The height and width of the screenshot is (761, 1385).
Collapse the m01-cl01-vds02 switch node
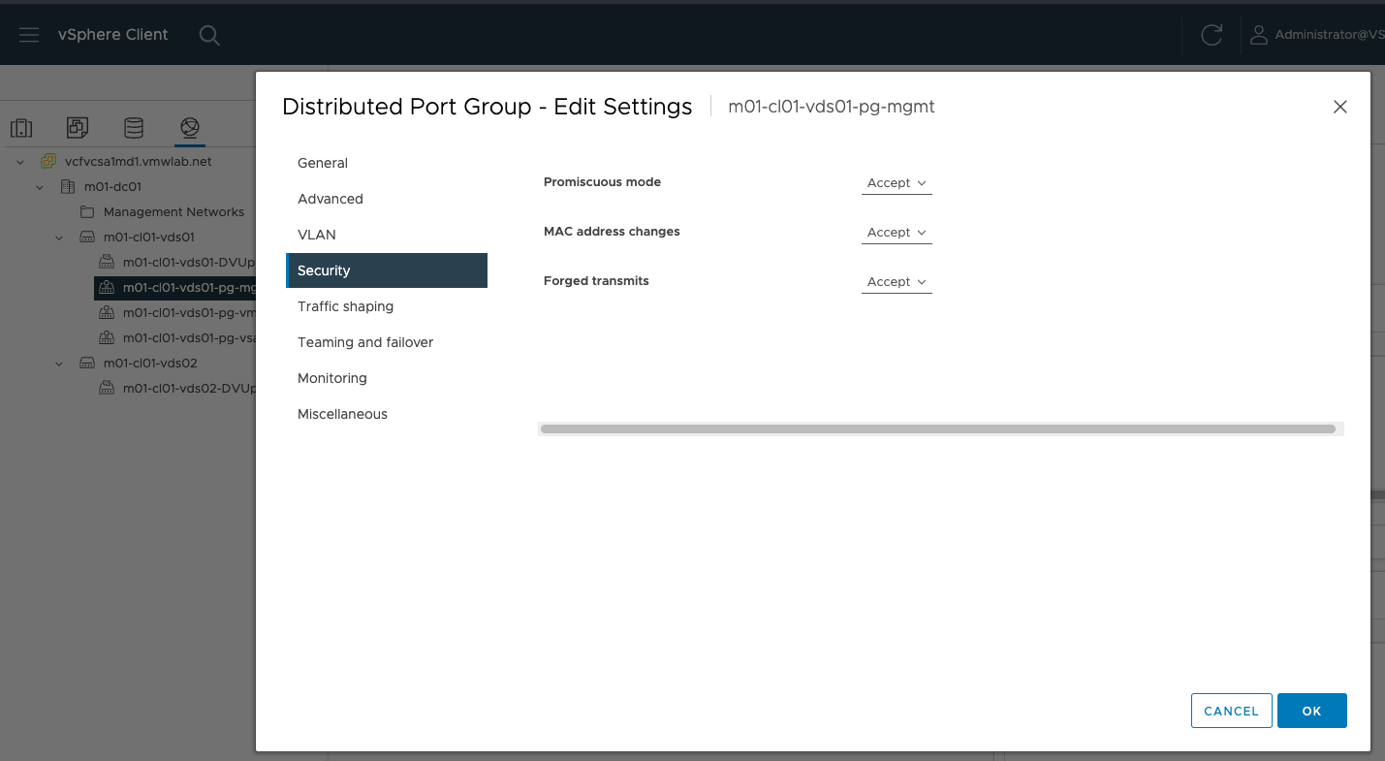pyautogui.click(x=59, y=364)
